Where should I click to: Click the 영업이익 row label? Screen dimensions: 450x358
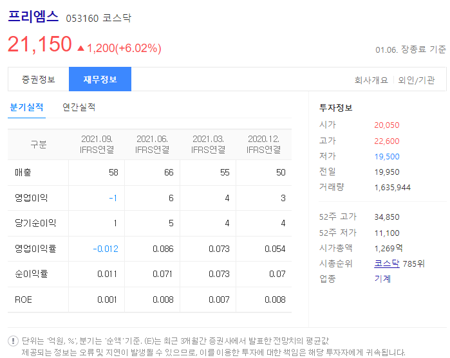[32, 198]
